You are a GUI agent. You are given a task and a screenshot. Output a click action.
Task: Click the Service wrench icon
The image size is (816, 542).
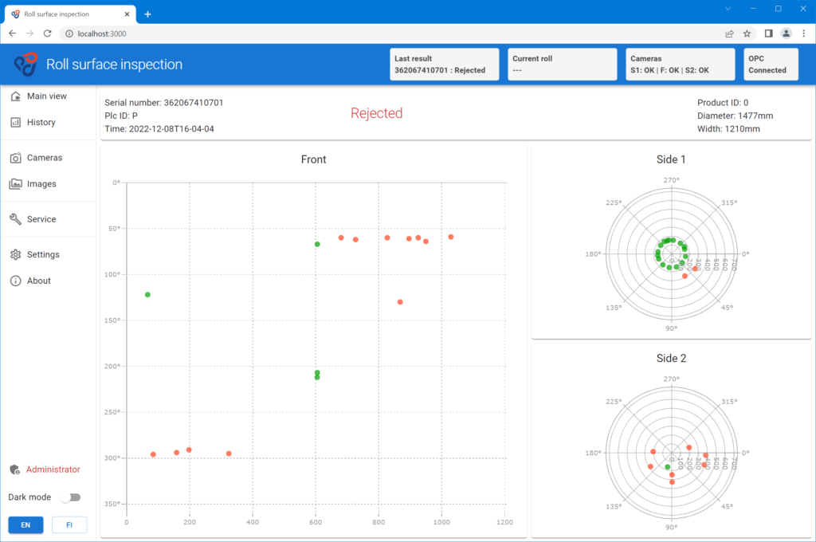click(16, 219)
